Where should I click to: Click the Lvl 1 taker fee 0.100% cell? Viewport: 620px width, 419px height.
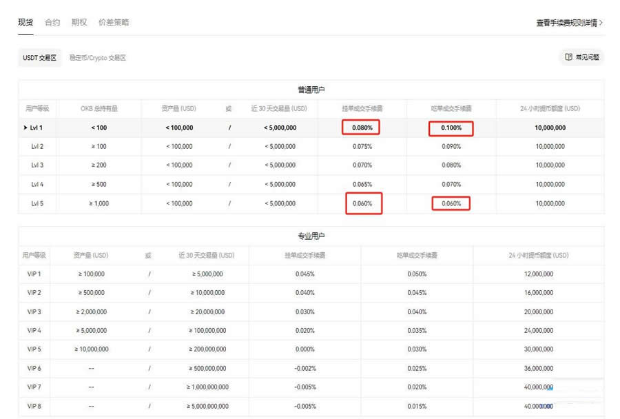tap(451, 127)
